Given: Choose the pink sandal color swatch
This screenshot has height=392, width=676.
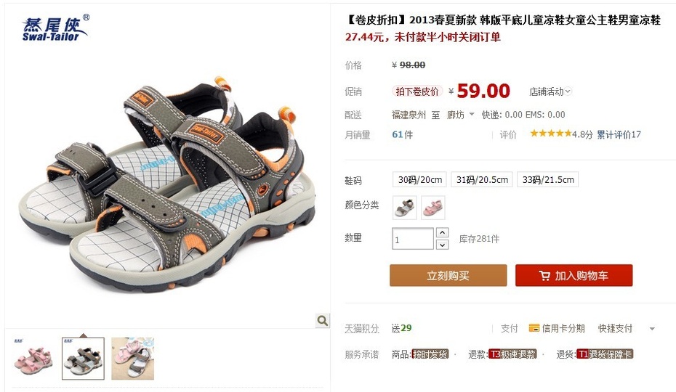Looking at the screenshot, I should pyautogui.click(x=432, y=208).
